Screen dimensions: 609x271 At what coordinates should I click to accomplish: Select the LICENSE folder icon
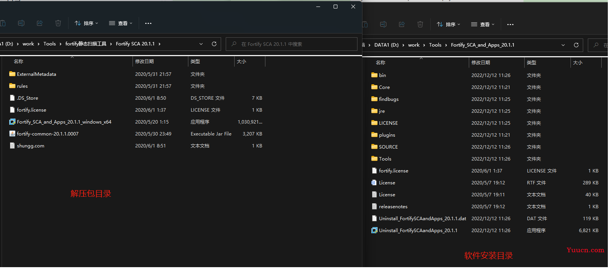374,123
